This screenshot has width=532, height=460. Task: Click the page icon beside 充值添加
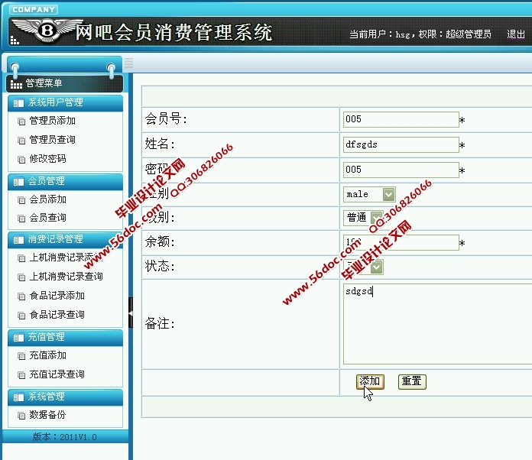[21, 356]
